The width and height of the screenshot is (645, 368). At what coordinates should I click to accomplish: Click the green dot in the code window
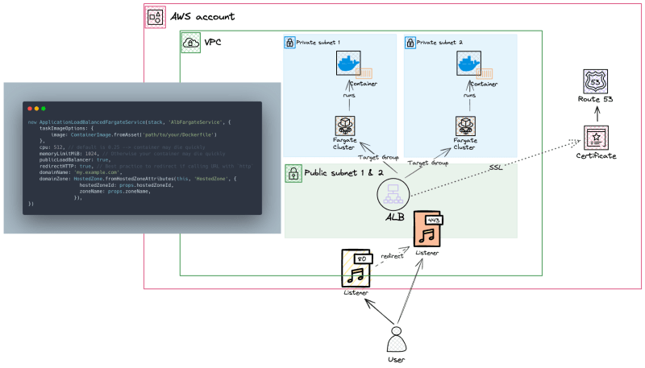(44, 109)
